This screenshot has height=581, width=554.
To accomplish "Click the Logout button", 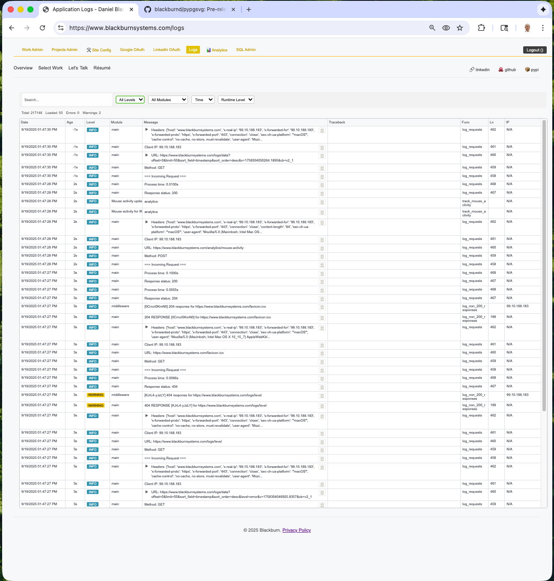I will pyautogui.click(x=535, y=50).
